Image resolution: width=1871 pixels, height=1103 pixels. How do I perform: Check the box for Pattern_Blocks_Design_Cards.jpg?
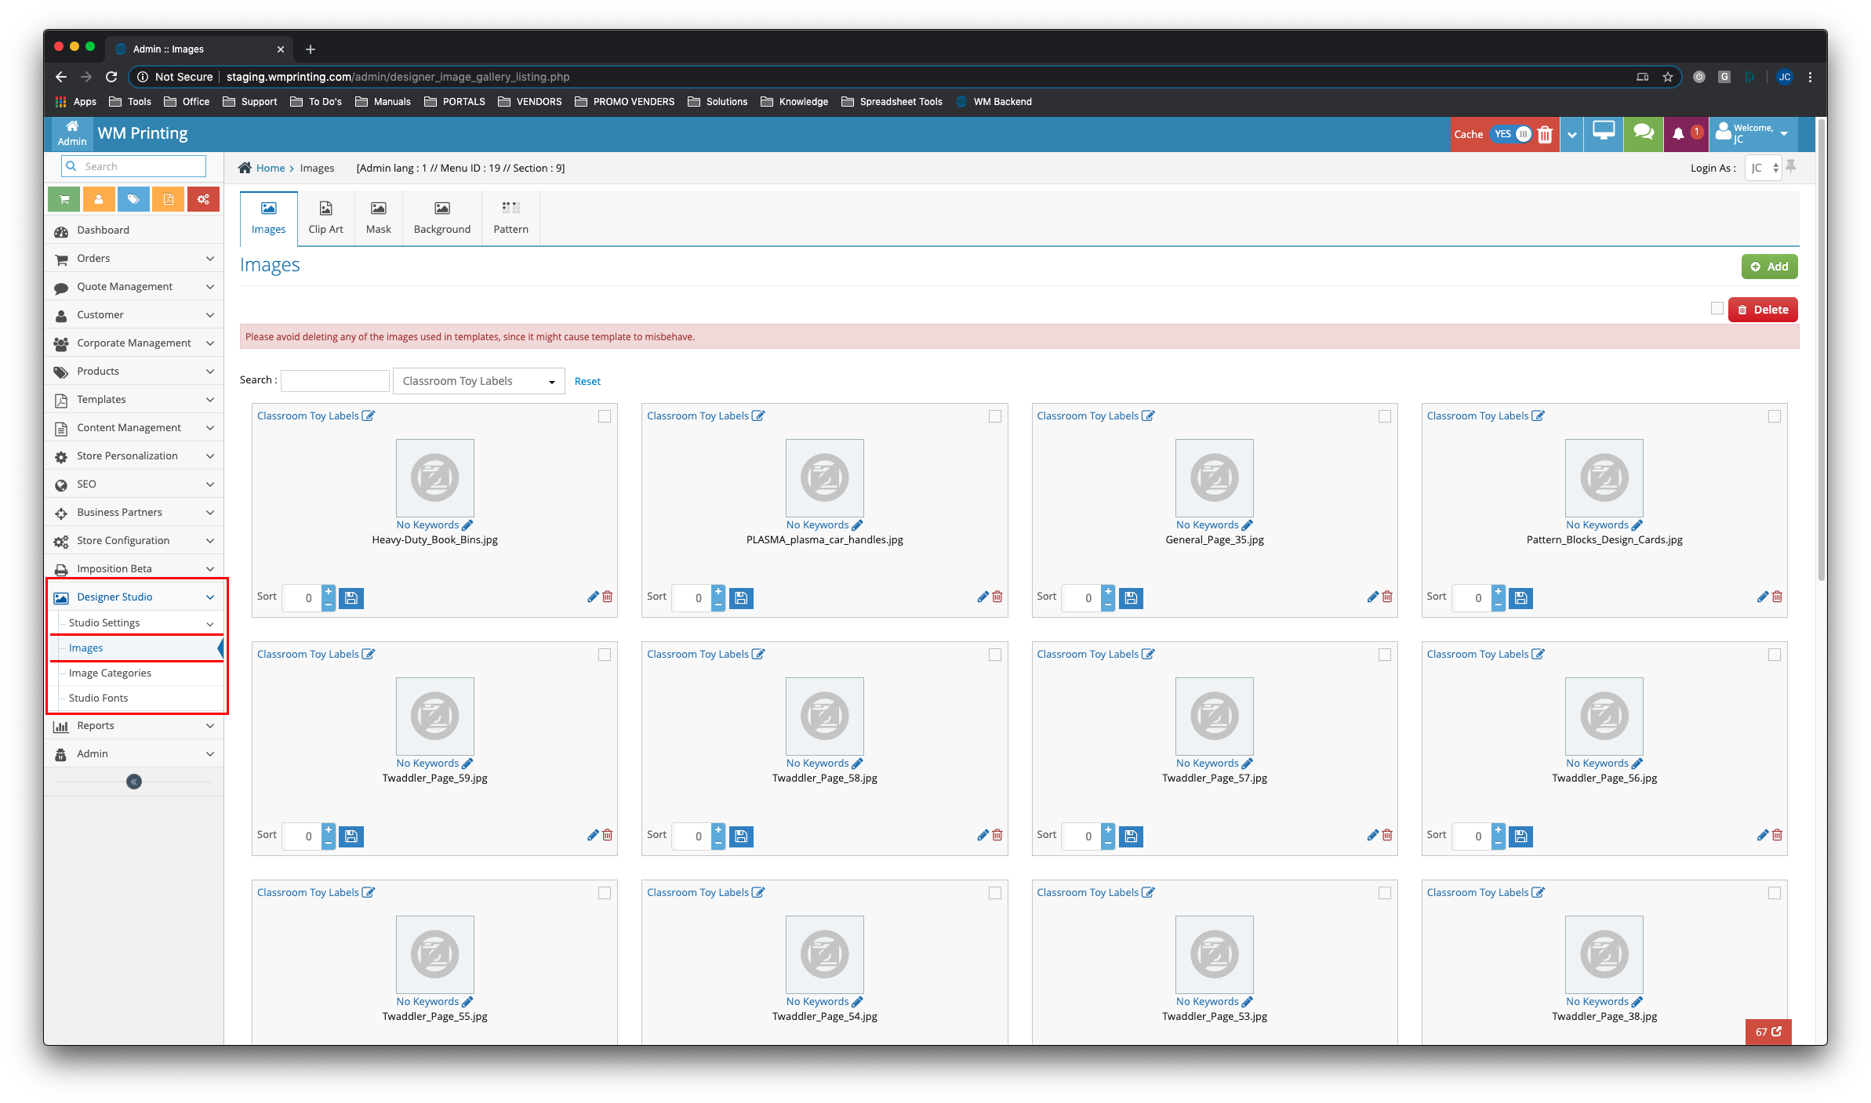click(x=1775, y=416)
